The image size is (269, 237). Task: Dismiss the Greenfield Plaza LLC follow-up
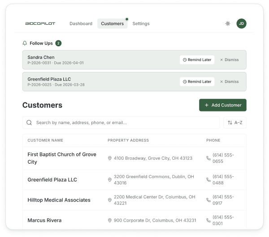point(230,81)
